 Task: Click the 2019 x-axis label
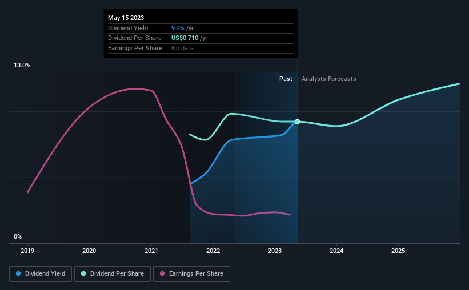click(27, 251)
